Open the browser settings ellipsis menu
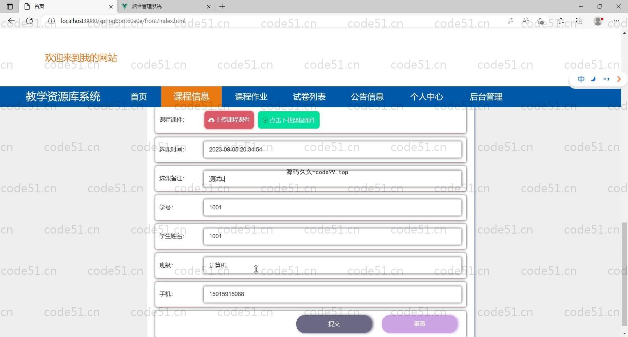 pyautogui.click(x=617, y=21)
